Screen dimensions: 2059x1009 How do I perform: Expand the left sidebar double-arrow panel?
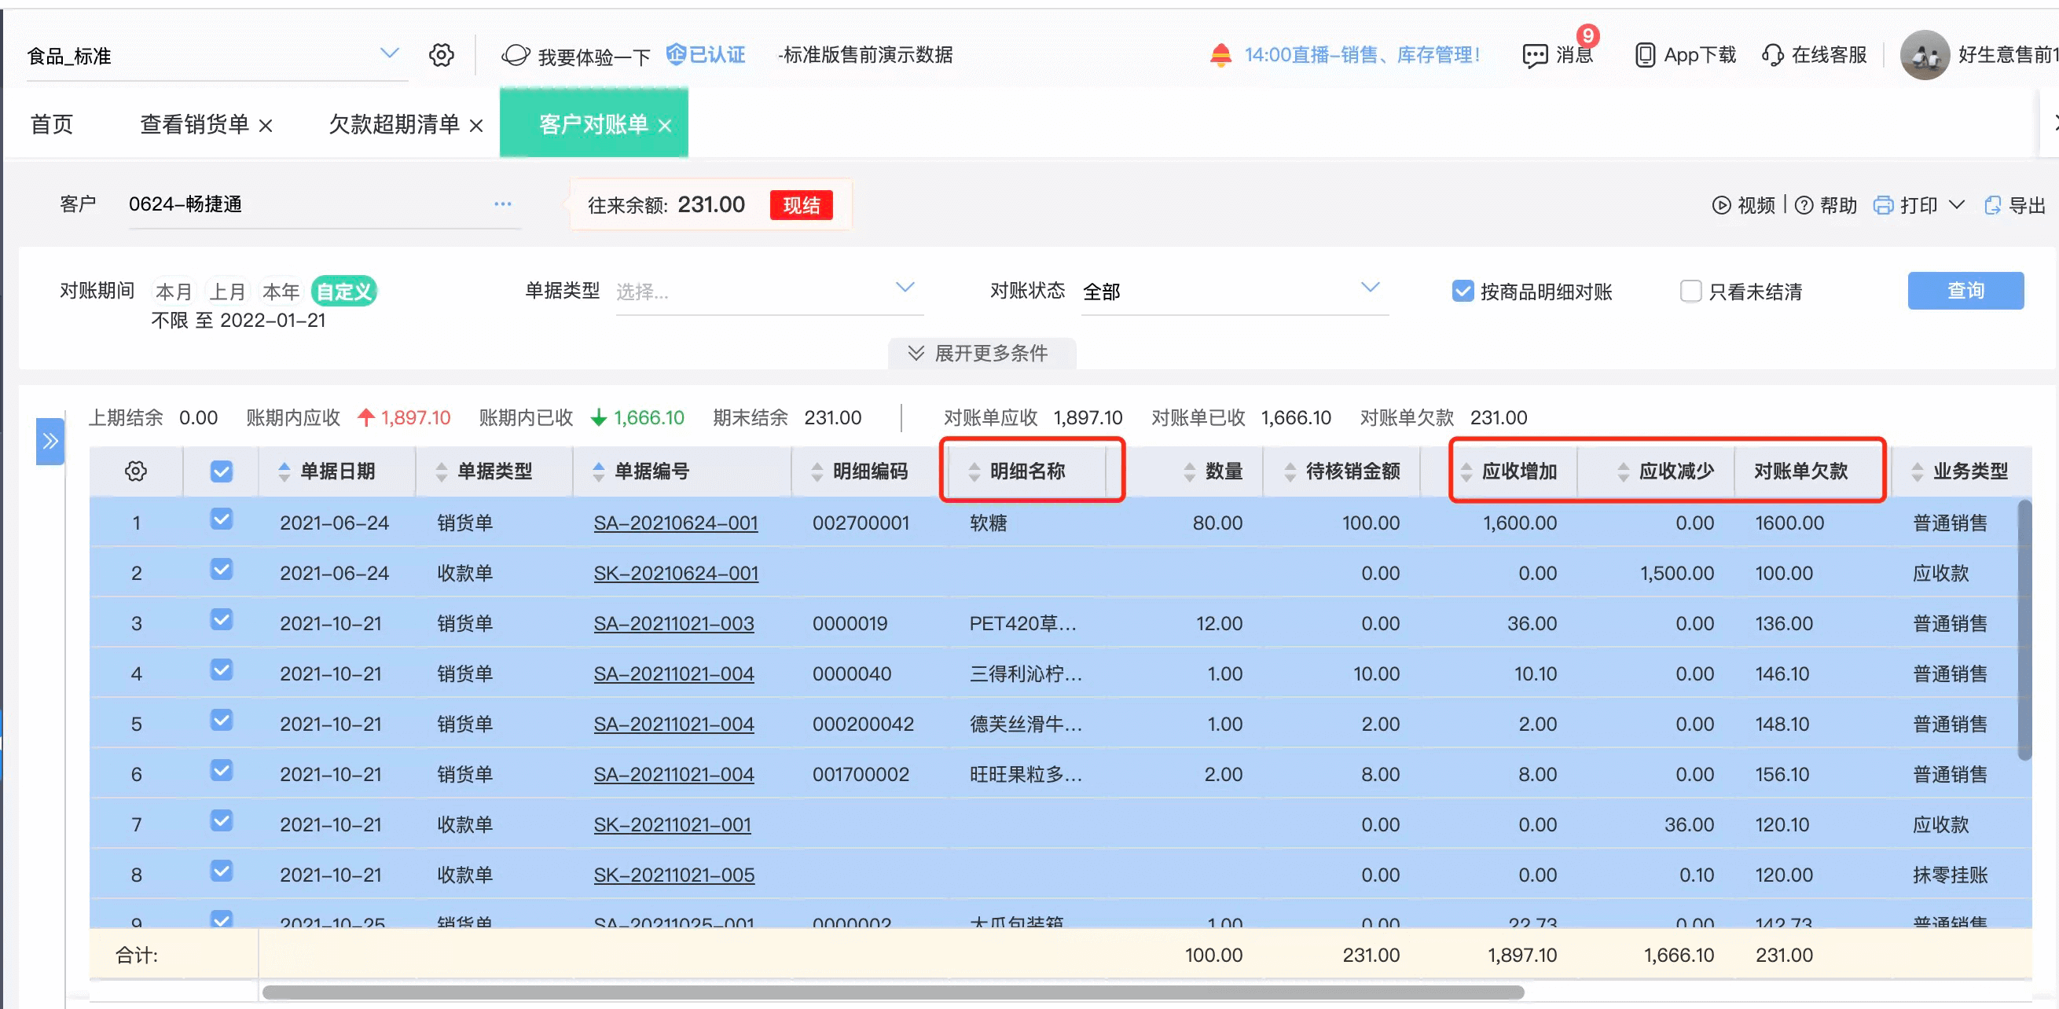point(50,441)
